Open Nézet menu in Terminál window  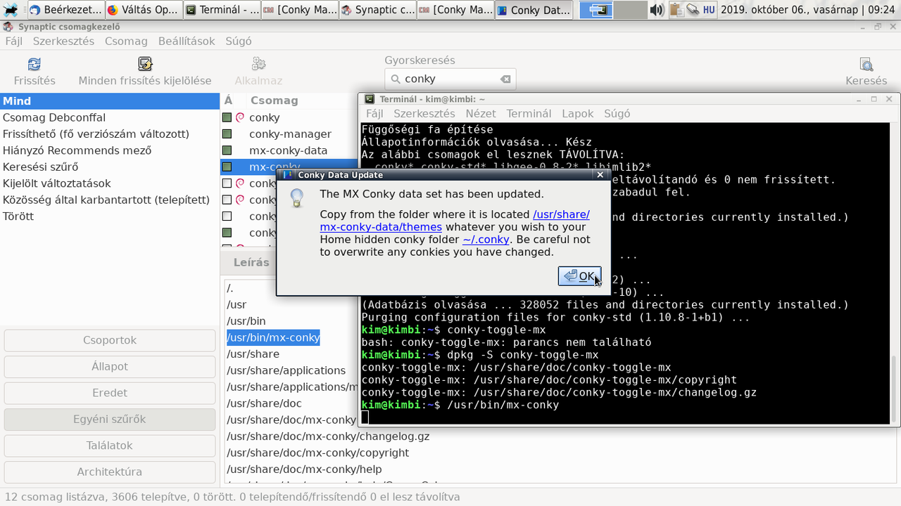point(481,113)
